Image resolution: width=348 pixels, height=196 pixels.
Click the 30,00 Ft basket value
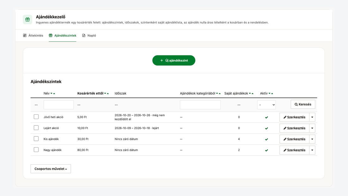(x=83, y=139)
